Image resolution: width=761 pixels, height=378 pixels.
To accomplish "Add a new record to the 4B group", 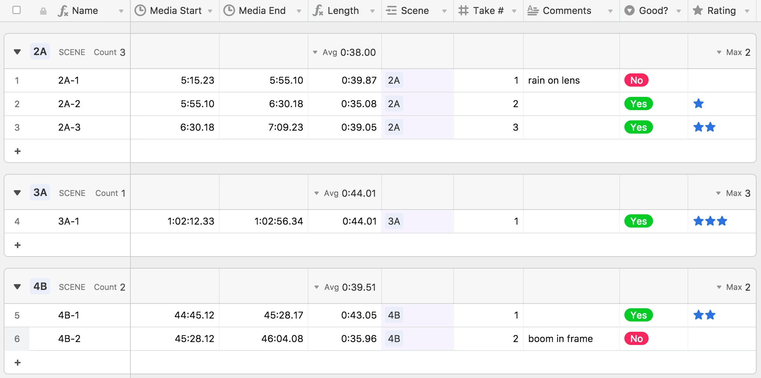I will (x=17, y=363).
